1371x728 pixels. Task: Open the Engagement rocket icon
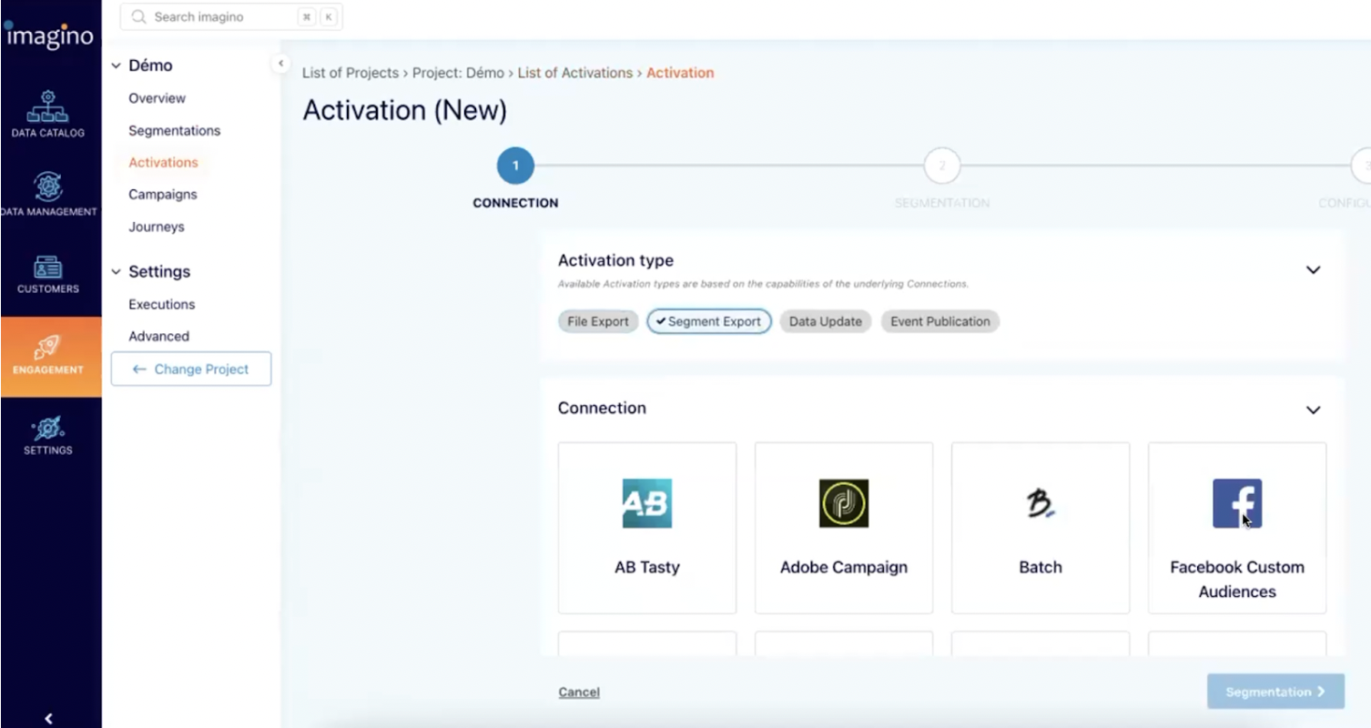coord(47,347)
